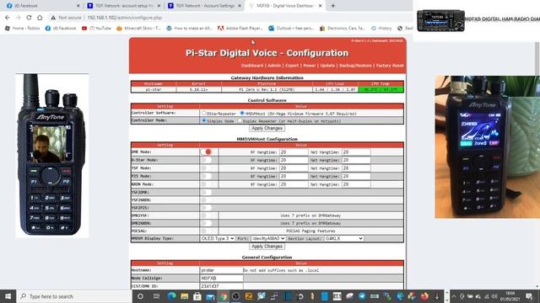Open Microsoft Store from the taskbar
540x303 pixels.
click(x=197, y=296)
